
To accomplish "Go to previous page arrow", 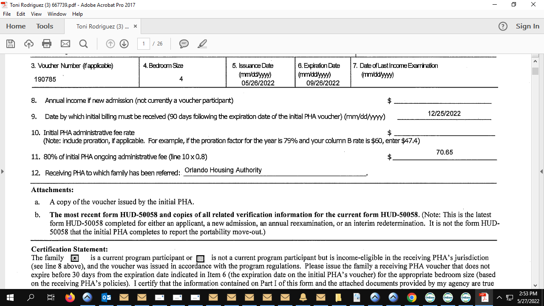I will coord(110,44).
